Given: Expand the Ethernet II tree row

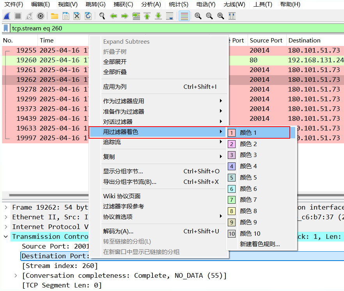Looking at the screenshot, I should tap(6, 217).
